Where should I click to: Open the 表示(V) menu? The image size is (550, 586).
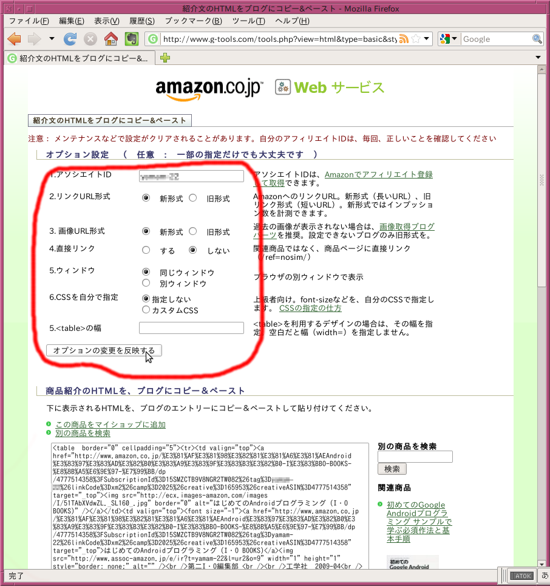tap(106, 21)
